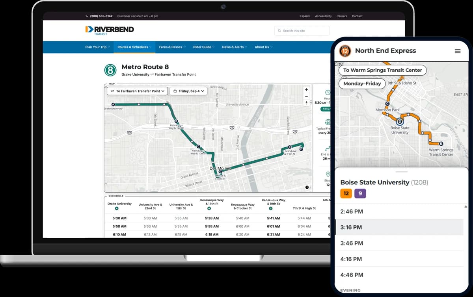The image size is (473, 297).
Task: Click the purple 9 route chip
Action: (x=360, y=193)
